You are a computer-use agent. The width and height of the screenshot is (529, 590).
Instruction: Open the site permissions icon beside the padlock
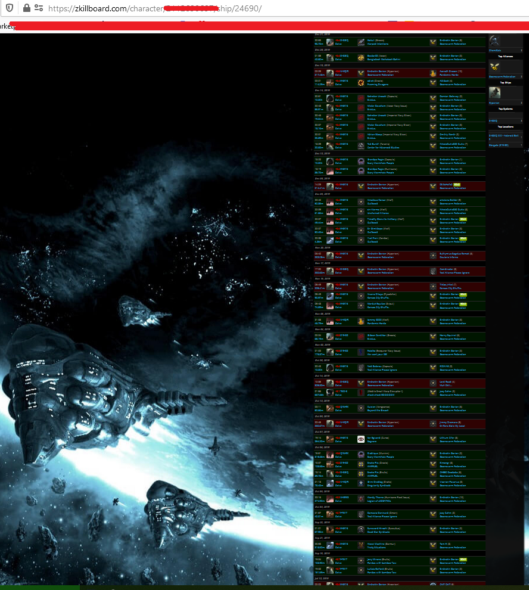point(38,8)
